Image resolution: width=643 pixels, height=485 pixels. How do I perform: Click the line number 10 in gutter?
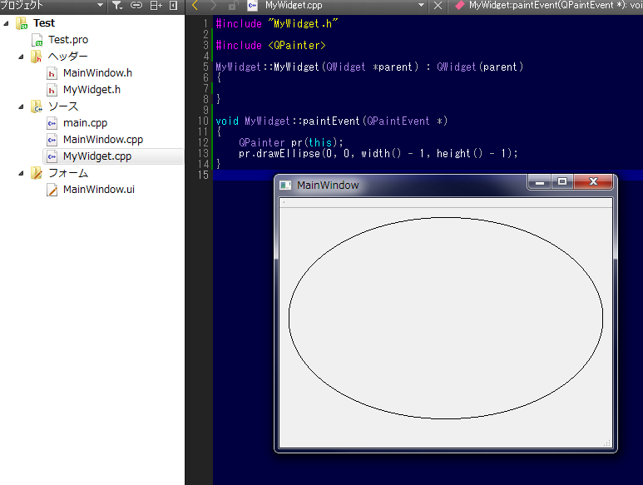tap(204, 121)
